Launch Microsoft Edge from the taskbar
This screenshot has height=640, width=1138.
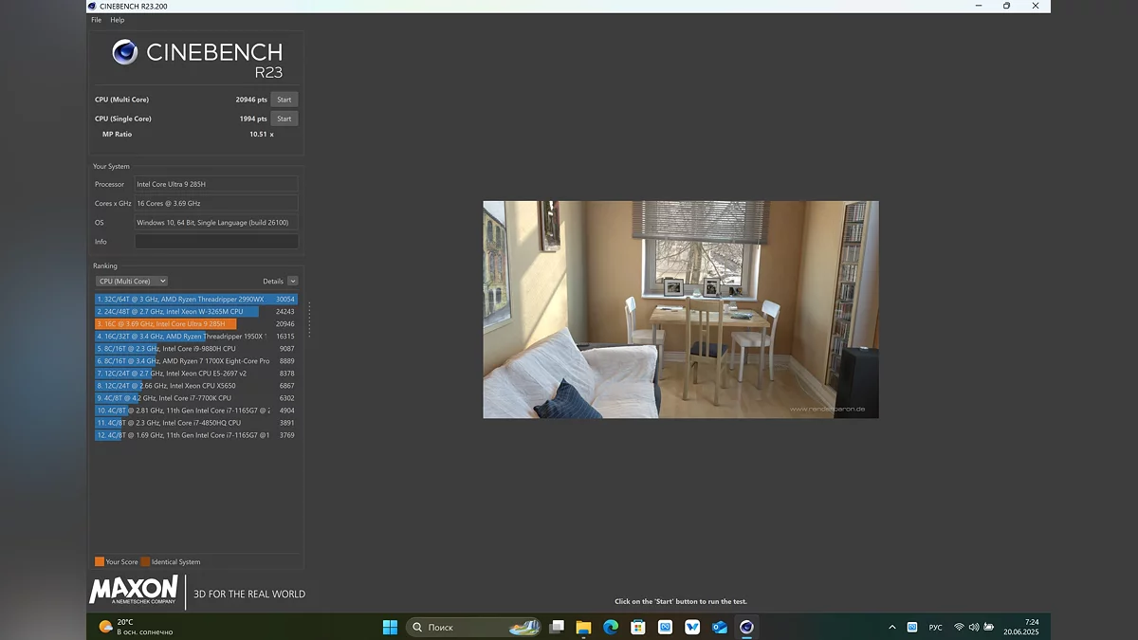(x=611, y=627)
